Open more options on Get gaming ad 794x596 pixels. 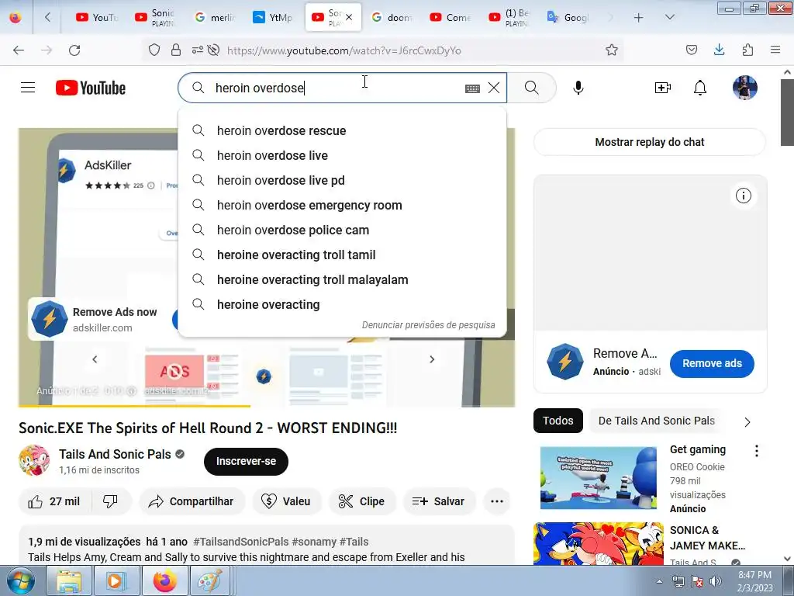click(757, 451)
